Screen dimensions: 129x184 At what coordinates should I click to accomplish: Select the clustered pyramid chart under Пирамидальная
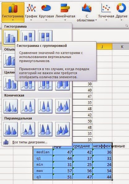click(11, 129)
